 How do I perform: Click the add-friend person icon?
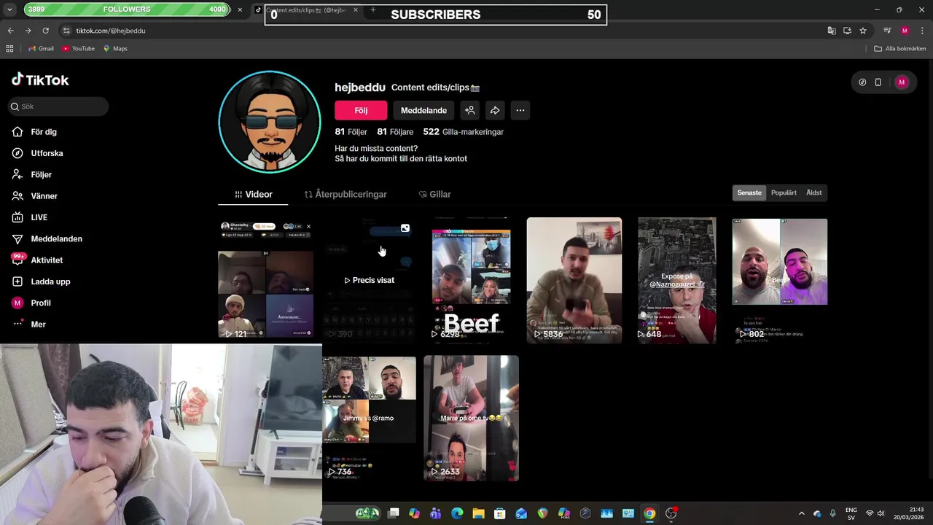tap(470, 110)
